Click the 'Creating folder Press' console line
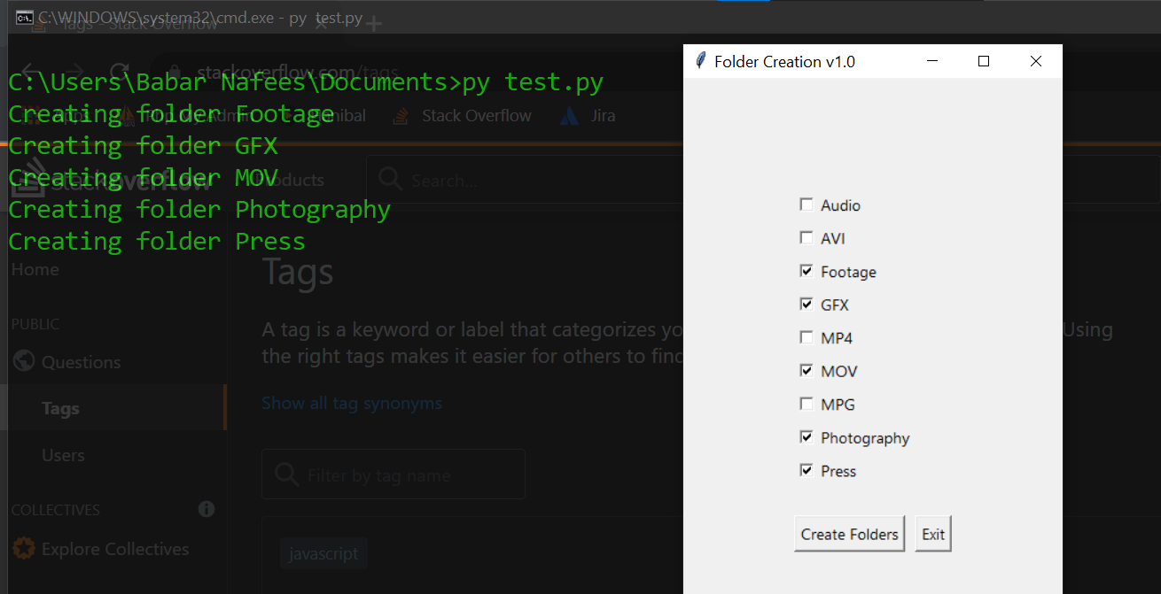 (157, 242)
